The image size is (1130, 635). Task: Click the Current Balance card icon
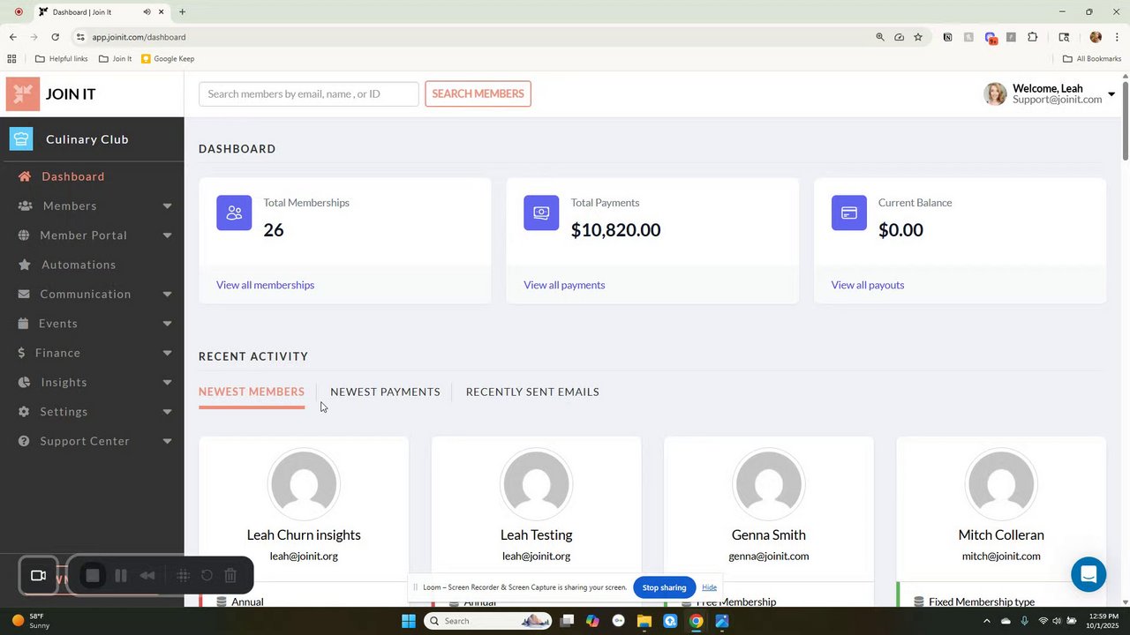coord(848,213)
